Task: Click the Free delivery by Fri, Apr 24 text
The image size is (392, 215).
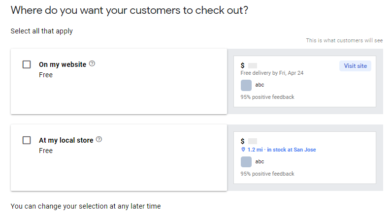Action: point(272,73)
